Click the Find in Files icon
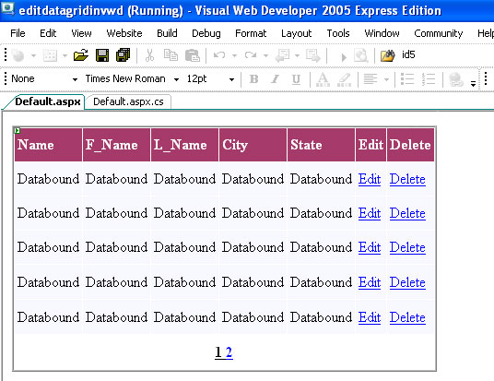The image size is (494, 381). pos(387,55)
